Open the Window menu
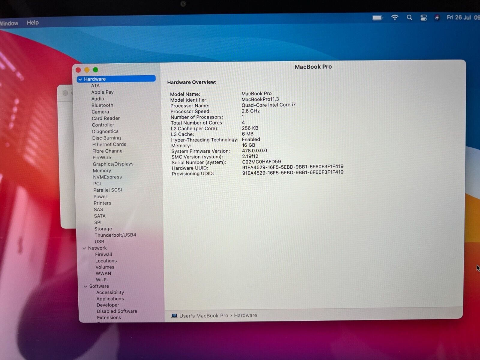The width and height of the screenshot is (480, 360). point(9,23)
